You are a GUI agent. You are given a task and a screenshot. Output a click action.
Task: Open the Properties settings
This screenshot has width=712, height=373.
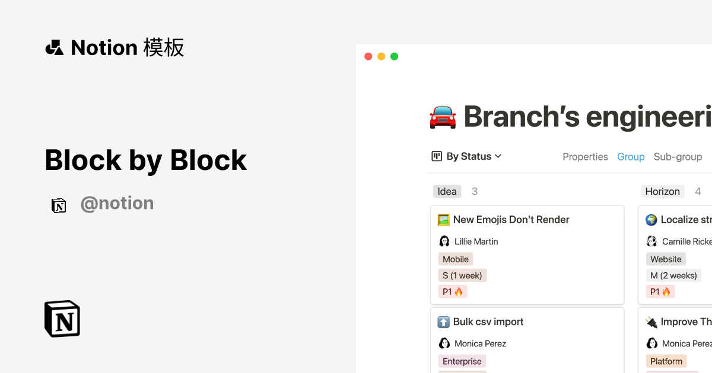585,156
